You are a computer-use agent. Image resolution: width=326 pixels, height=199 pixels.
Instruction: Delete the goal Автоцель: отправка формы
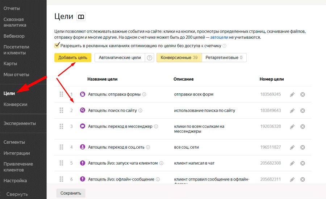[302, 94]
